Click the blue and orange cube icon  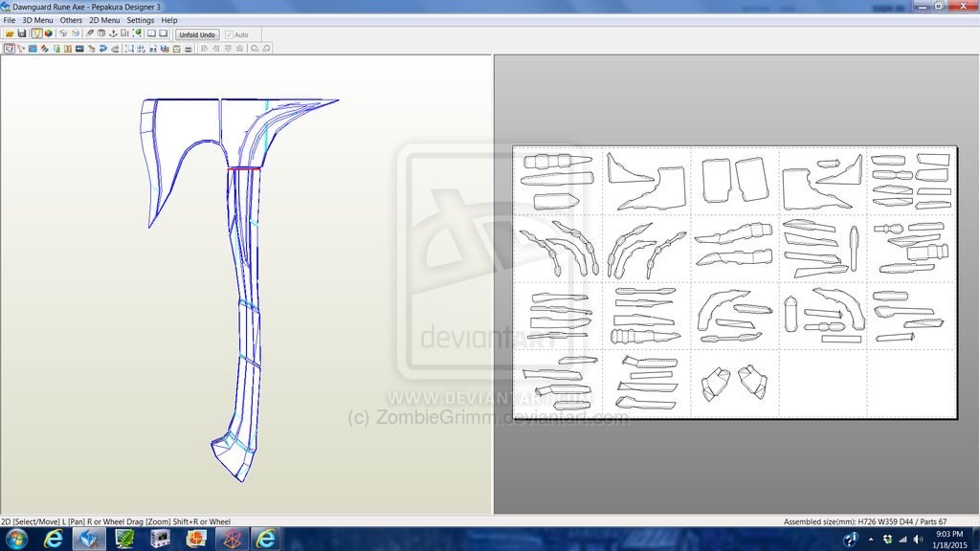76,33
